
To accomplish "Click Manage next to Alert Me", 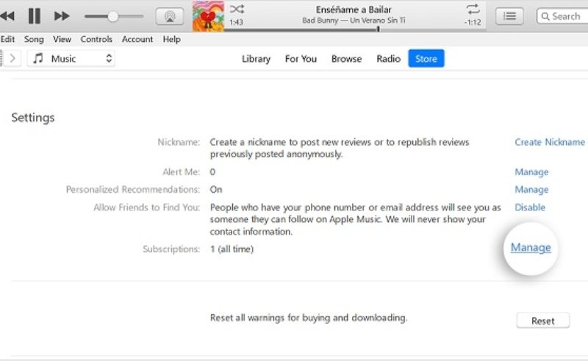I will tap(531, 172).
